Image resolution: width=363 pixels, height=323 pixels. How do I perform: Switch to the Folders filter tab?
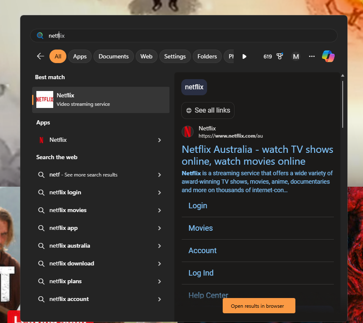point(207,56)
